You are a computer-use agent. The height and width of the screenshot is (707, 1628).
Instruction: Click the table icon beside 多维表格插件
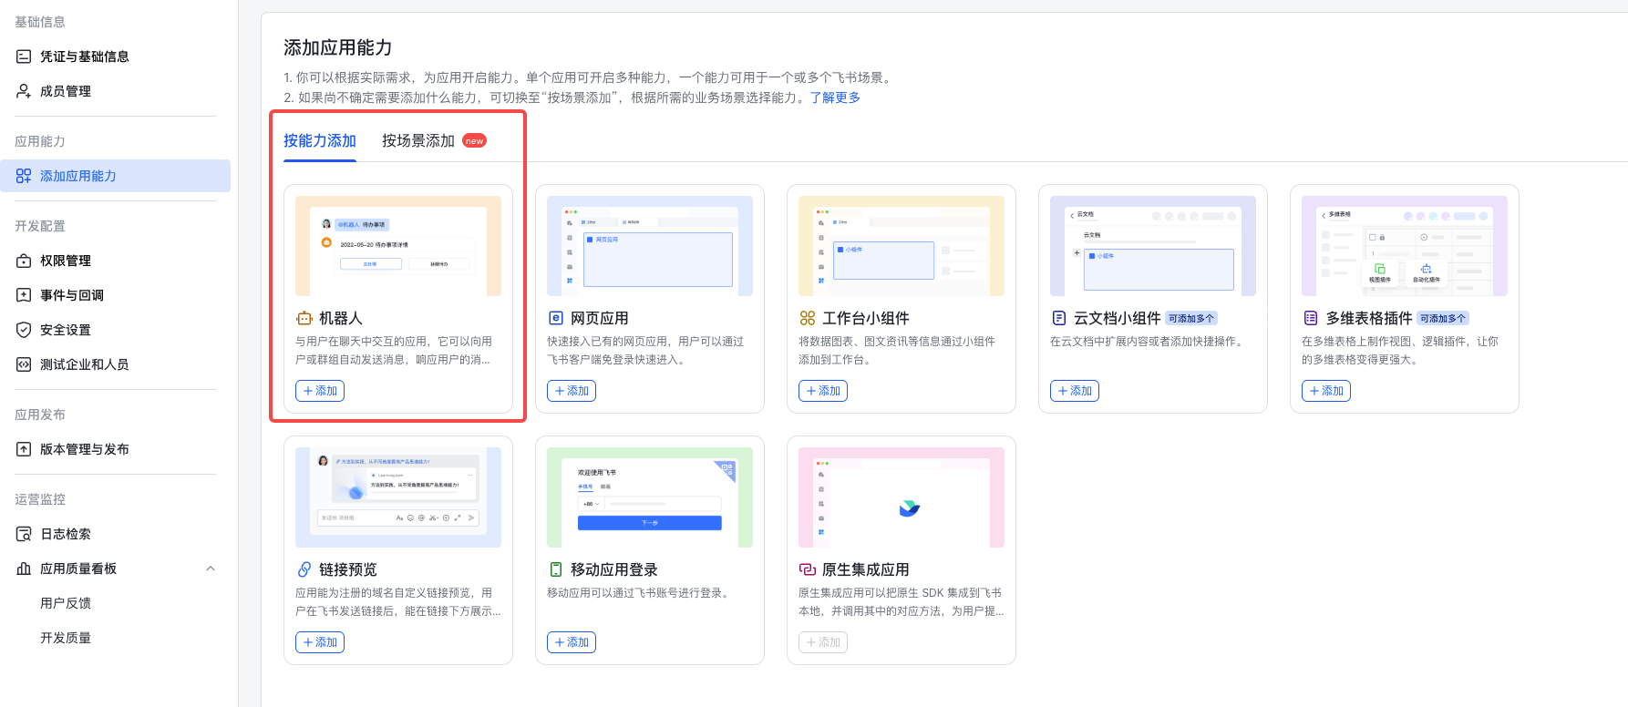(x=1311, y=318)
